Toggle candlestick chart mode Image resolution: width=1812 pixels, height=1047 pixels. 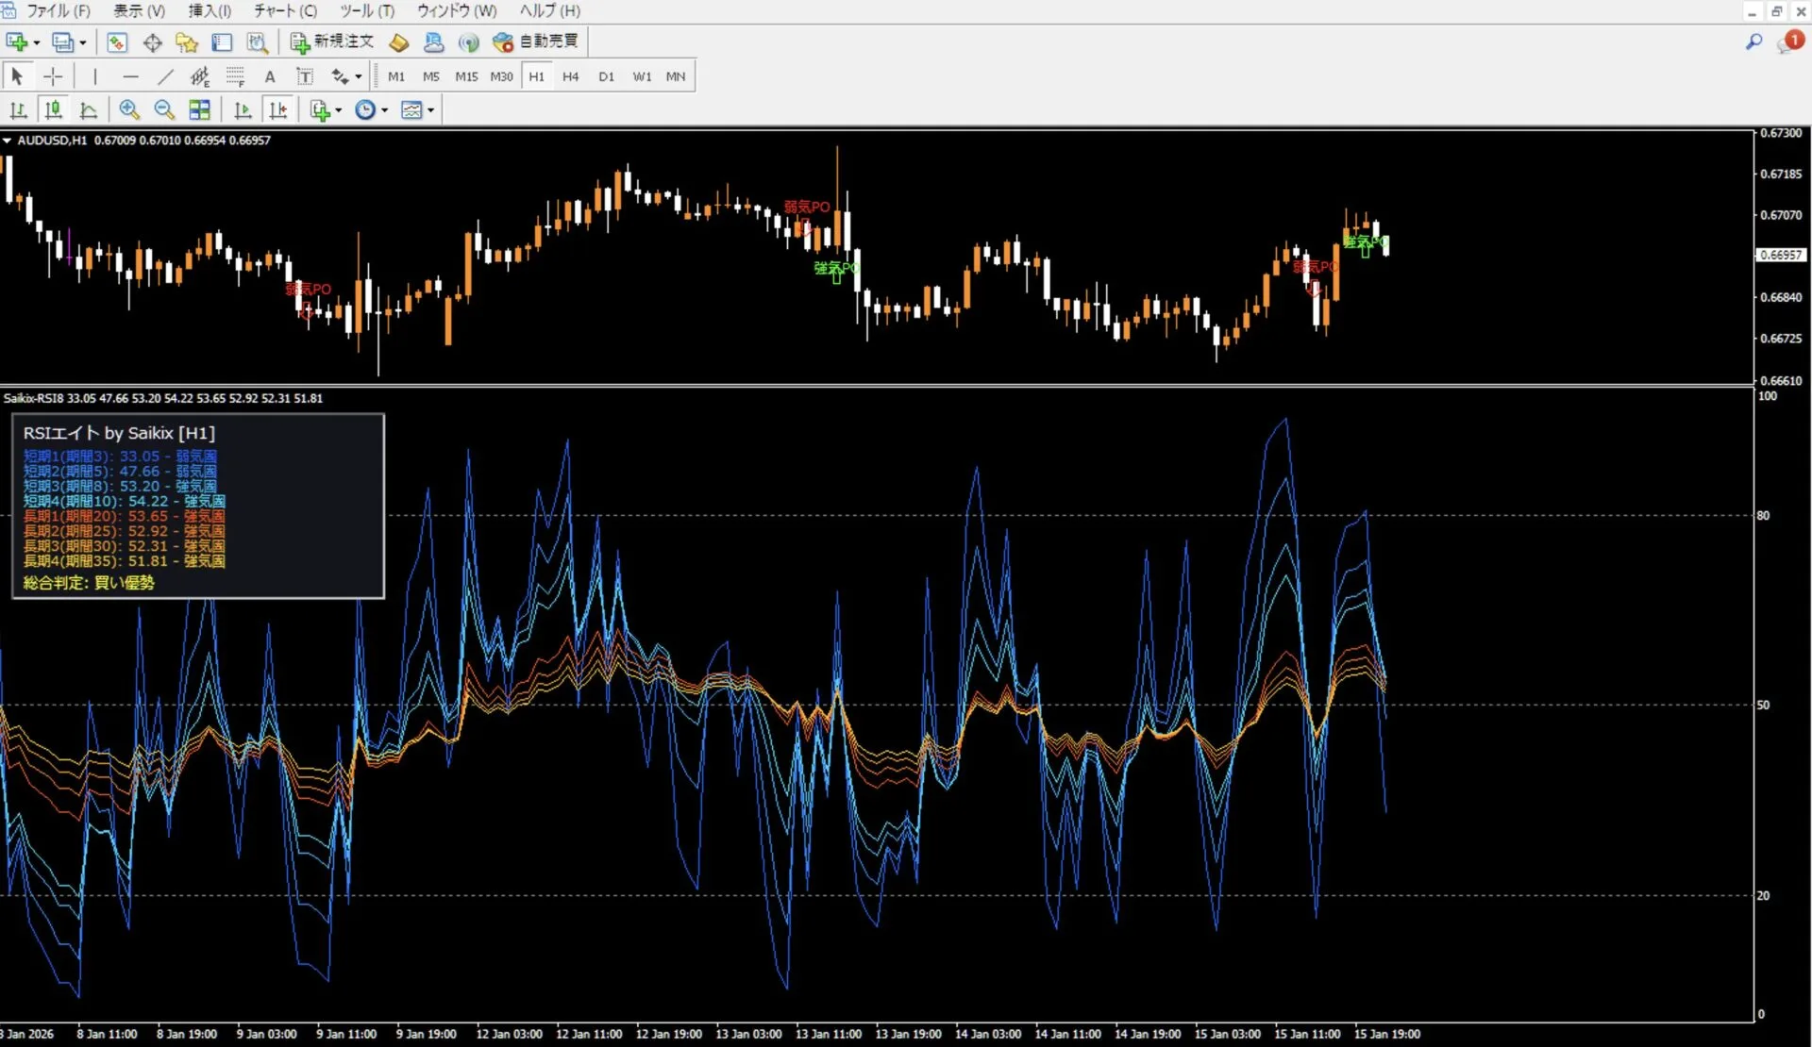point(54,110)
